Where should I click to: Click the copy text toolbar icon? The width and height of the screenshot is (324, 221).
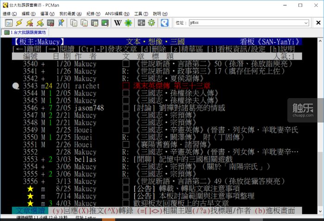tap(74, 23)
